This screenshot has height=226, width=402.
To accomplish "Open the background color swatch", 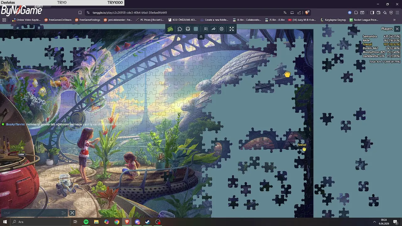I will point(196,29).
